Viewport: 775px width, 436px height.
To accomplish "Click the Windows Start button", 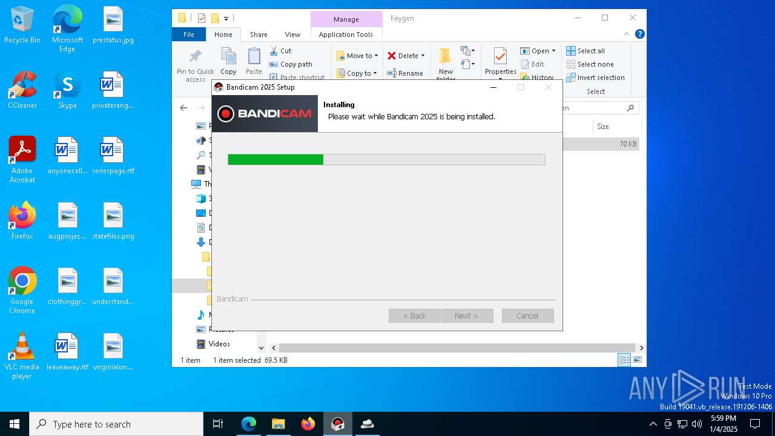I will (x=15, y=424).
